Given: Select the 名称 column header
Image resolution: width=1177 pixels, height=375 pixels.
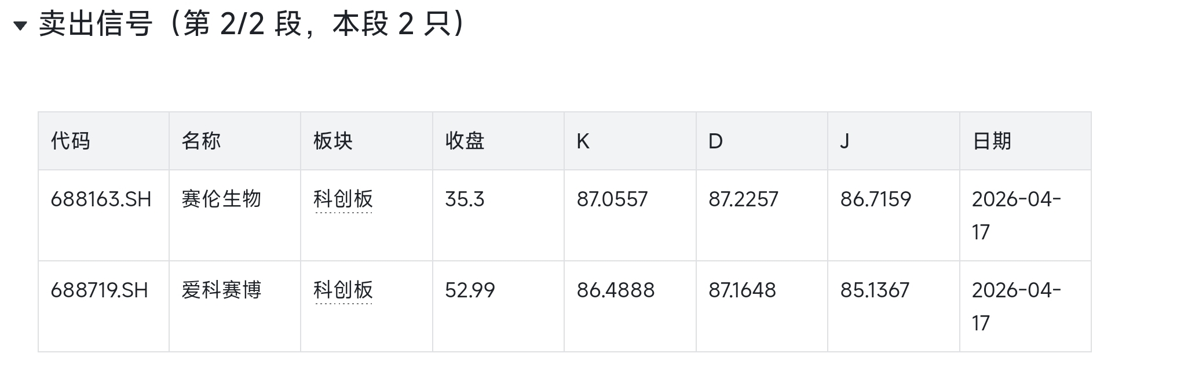Looking at the screenshot, I should pyautogui.click(x=202, y=141).
